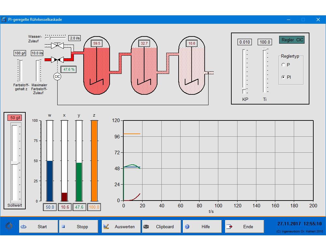This screenshot has width=326, height=251.
Task: Click the ruler icon on the Auswerten button
Action: click(106, 227)
